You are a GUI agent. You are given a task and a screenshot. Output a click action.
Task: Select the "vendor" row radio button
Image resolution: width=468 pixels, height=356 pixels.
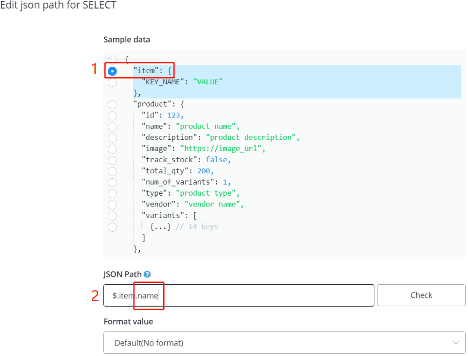112,205
